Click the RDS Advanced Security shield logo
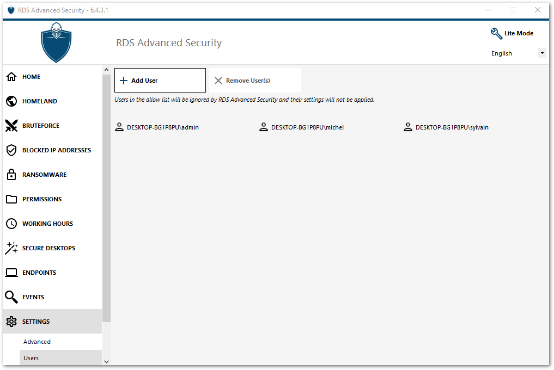This screenshot has width=554, height=370. [x=56, y=42]
